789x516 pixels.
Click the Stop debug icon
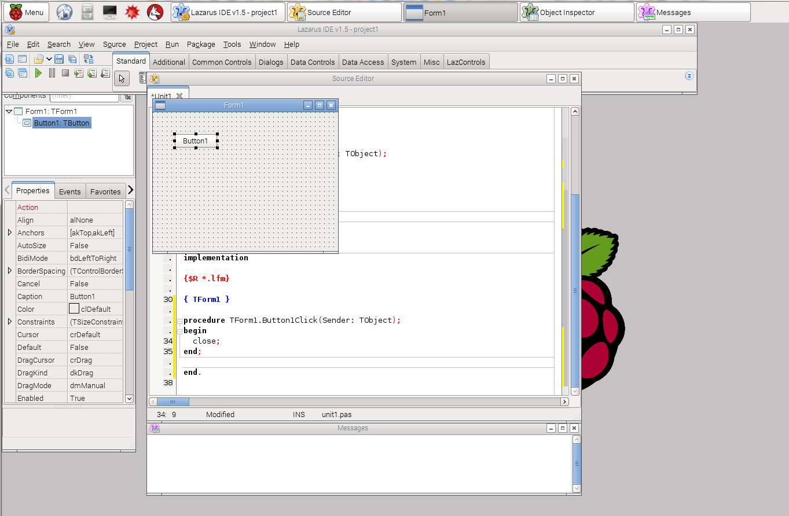65,73
